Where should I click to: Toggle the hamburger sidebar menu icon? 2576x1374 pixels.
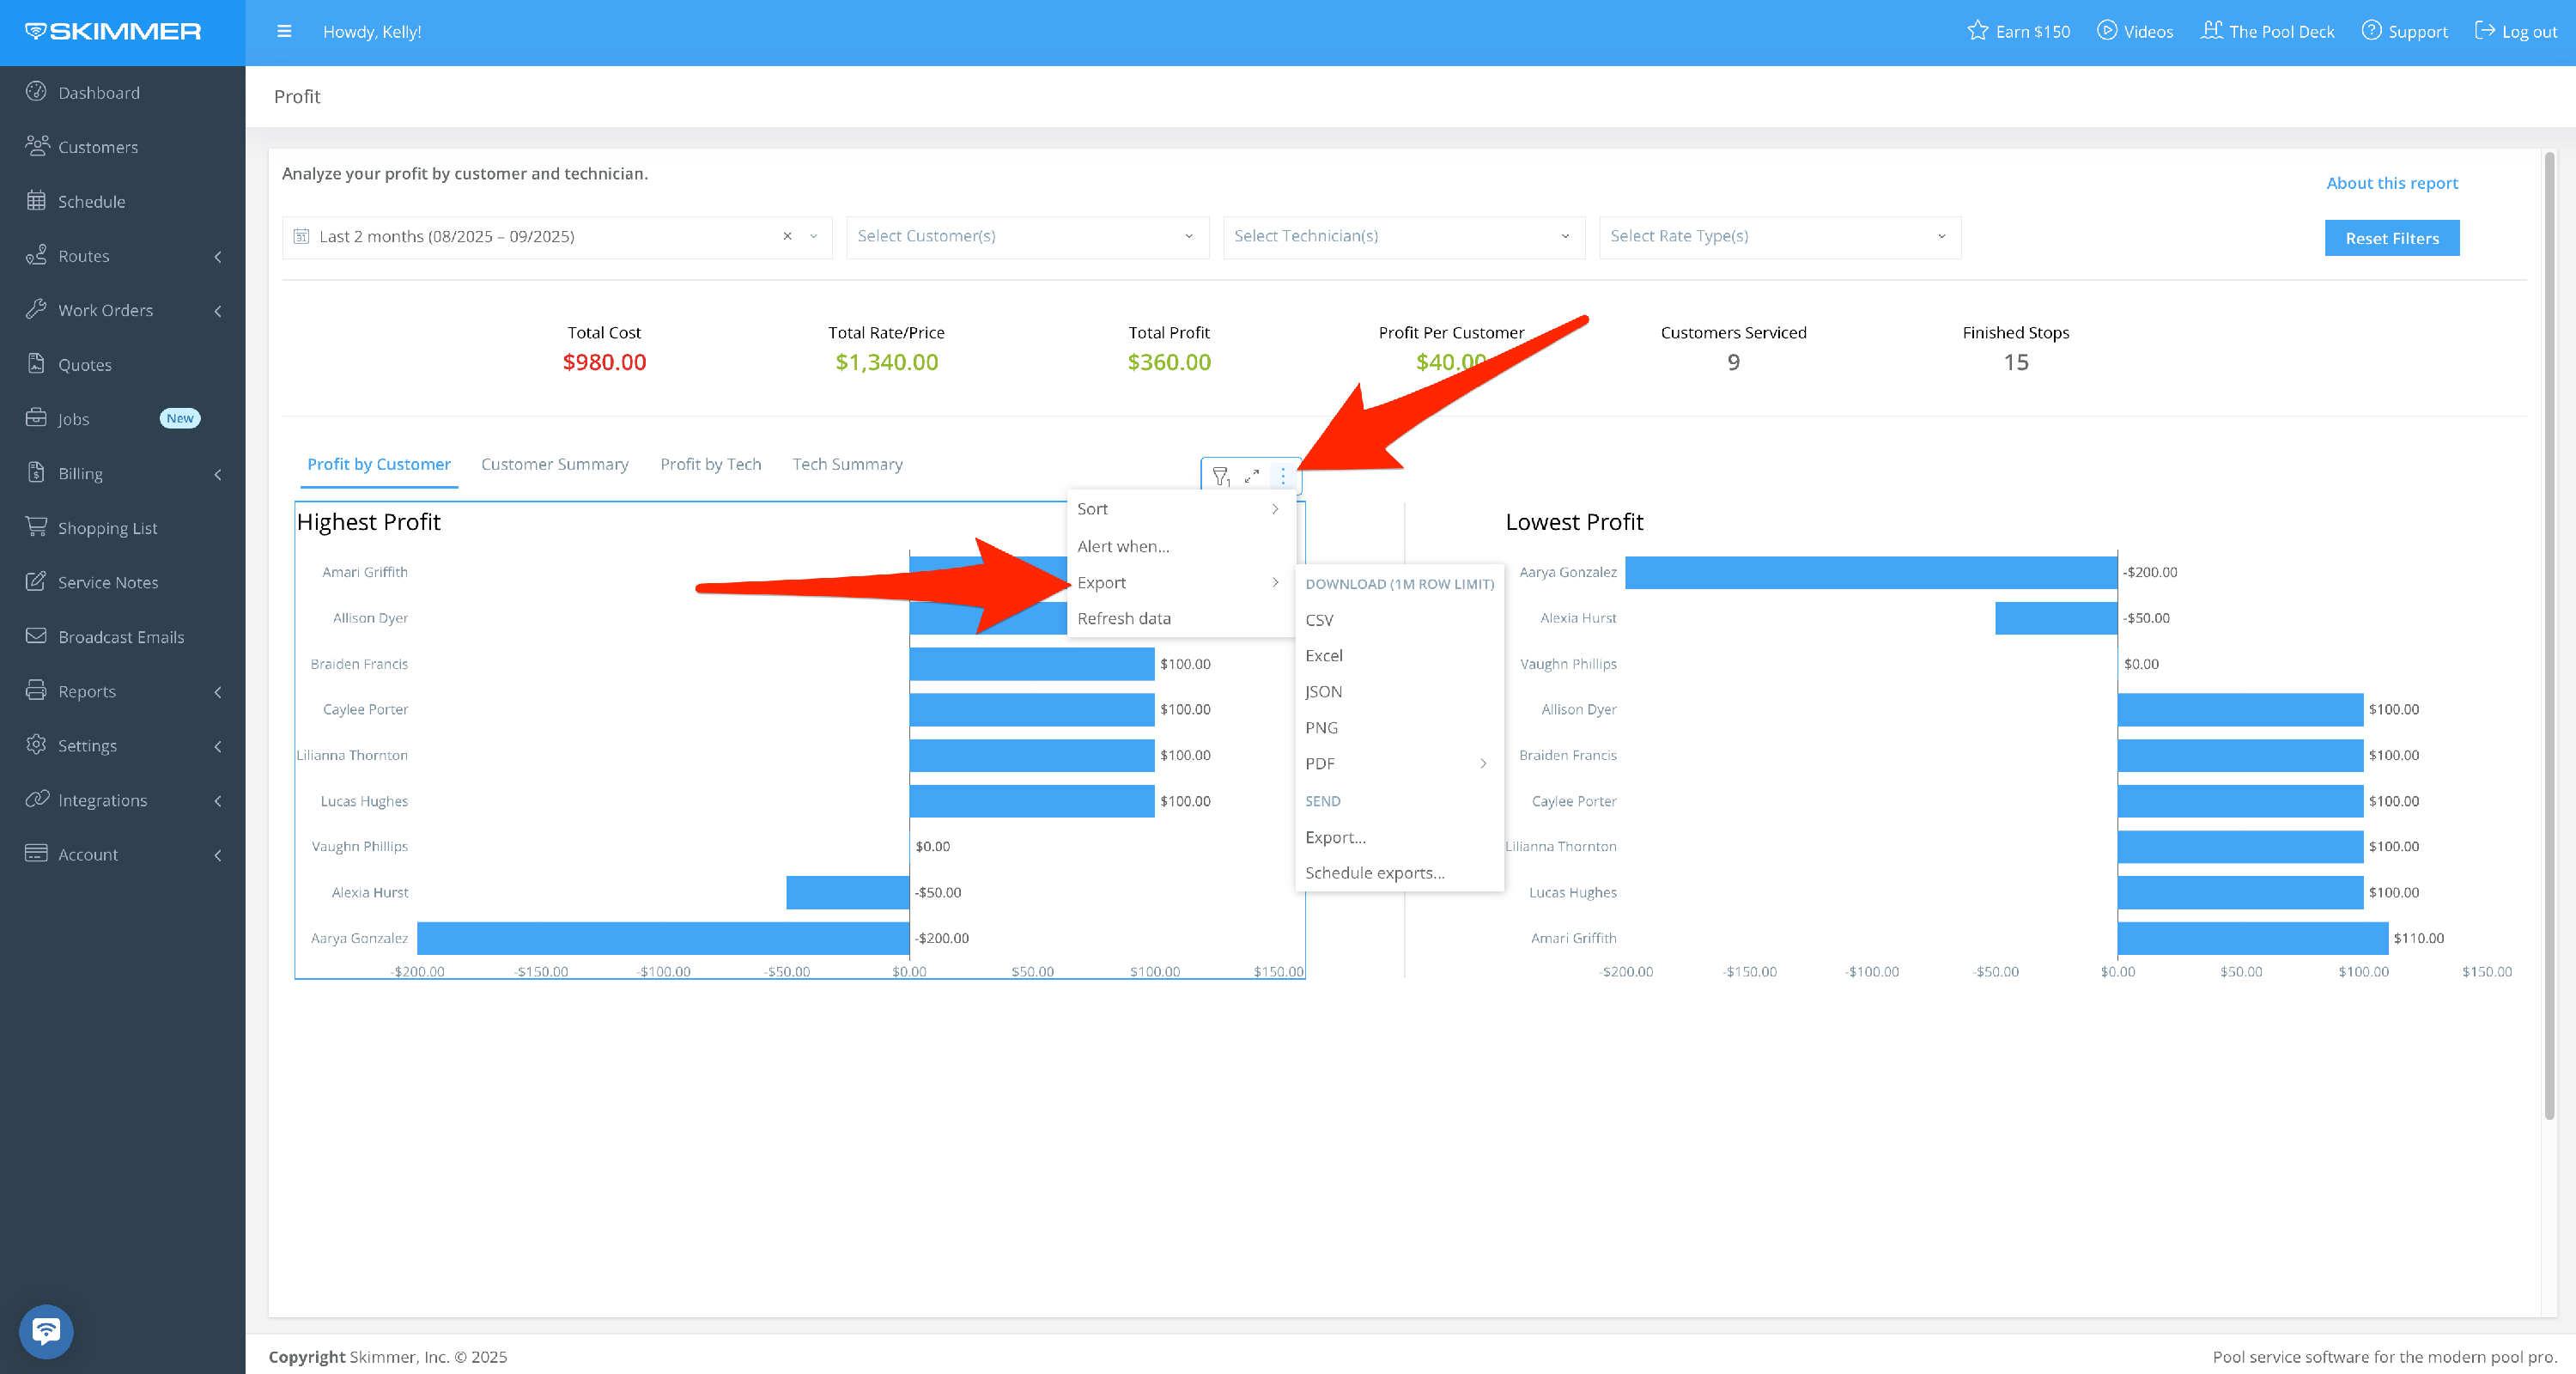[284, 31]
